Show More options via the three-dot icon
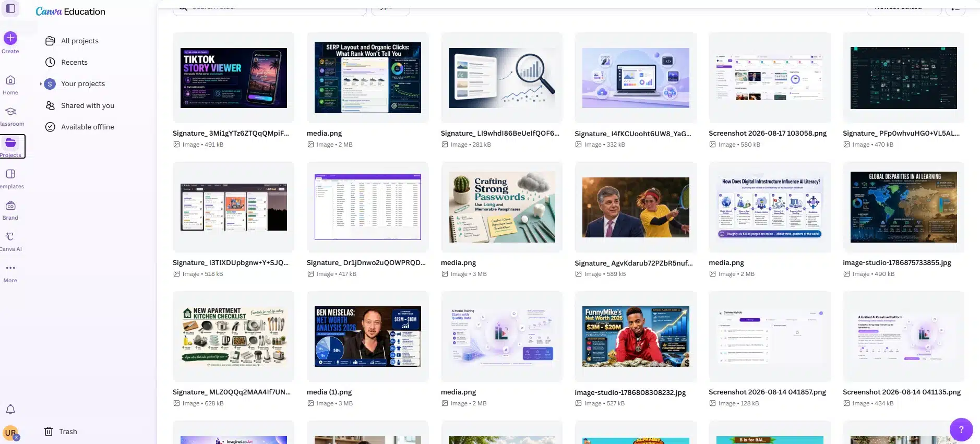 (x=10, y=268)
